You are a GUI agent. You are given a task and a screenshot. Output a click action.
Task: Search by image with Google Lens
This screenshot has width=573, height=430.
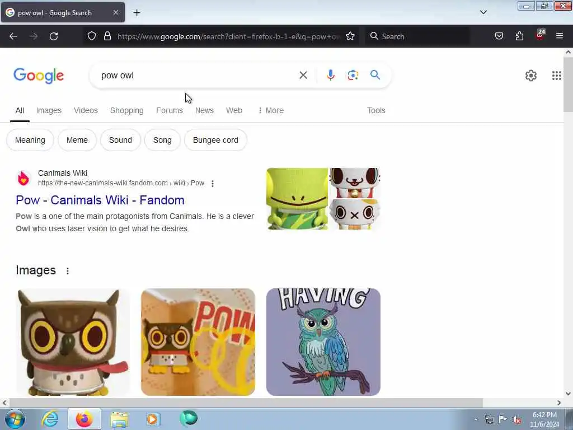[353, 76]
